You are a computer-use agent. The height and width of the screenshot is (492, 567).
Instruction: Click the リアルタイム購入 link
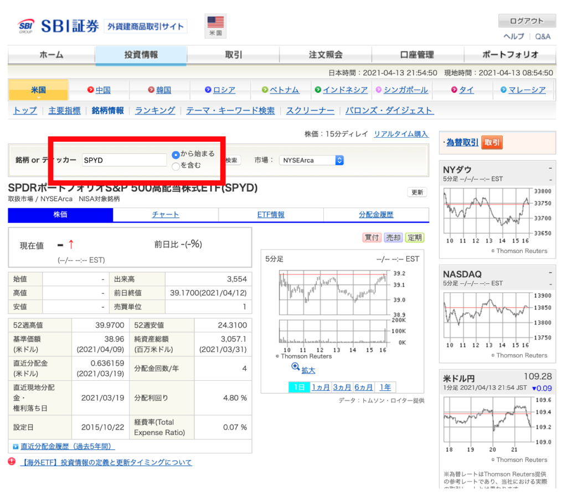click(x=401, y=134)
